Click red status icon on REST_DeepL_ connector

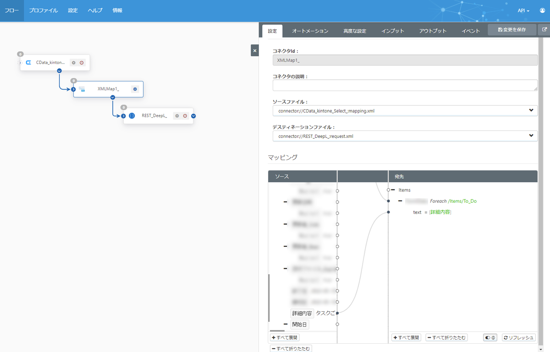tap(185, 116)
